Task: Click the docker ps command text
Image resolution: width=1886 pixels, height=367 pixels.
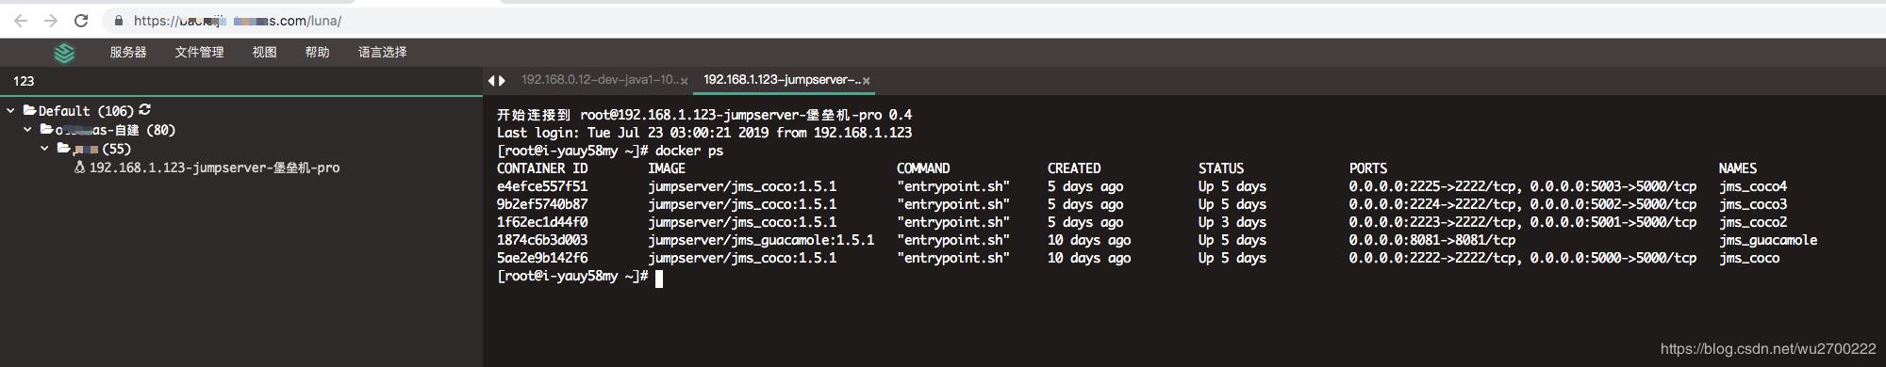Action: [x=689, y=151]
